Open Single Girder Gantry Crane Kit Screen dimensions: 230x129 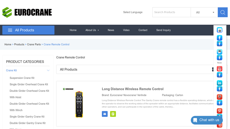(x=27, y=117)
